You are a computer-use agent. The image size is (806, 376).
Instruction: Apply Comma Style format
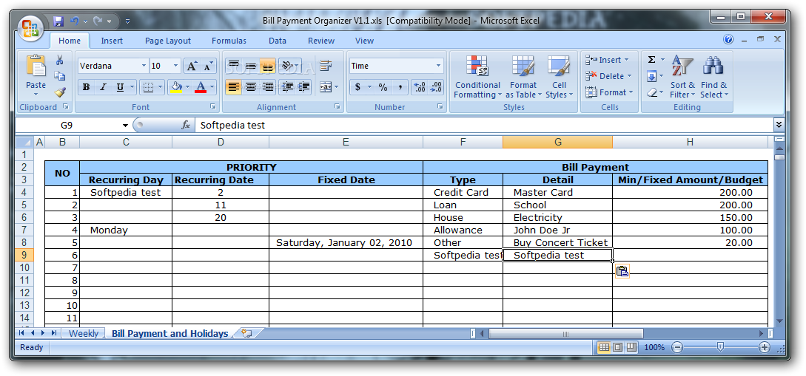click(x=400, y=87)
